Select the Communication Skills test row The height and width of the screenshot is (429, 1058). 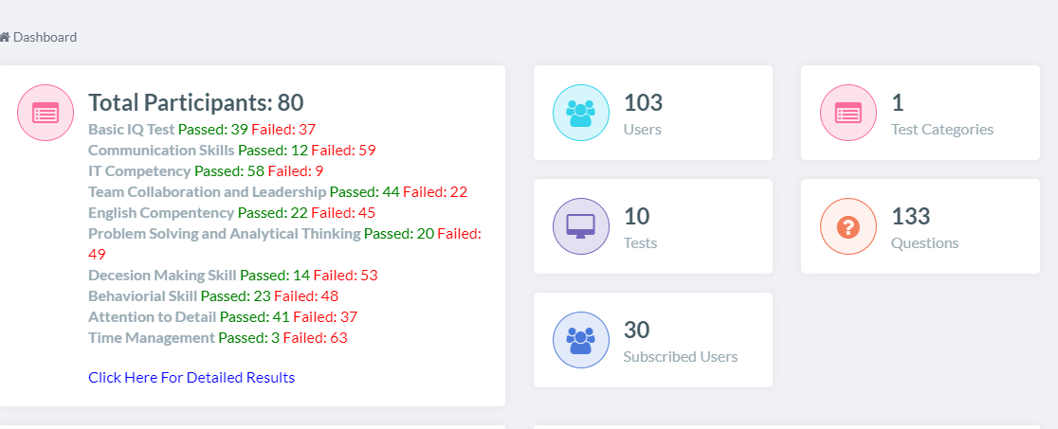click(x=162, y=150)
